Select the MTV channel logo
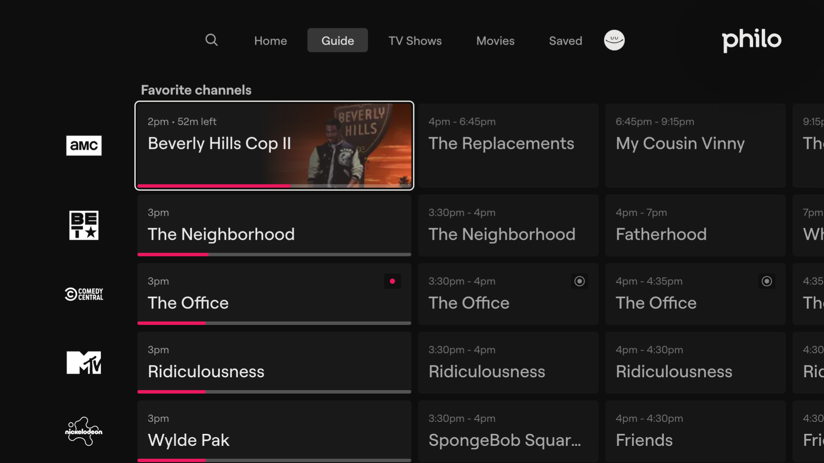 click(x=84, y=363)
